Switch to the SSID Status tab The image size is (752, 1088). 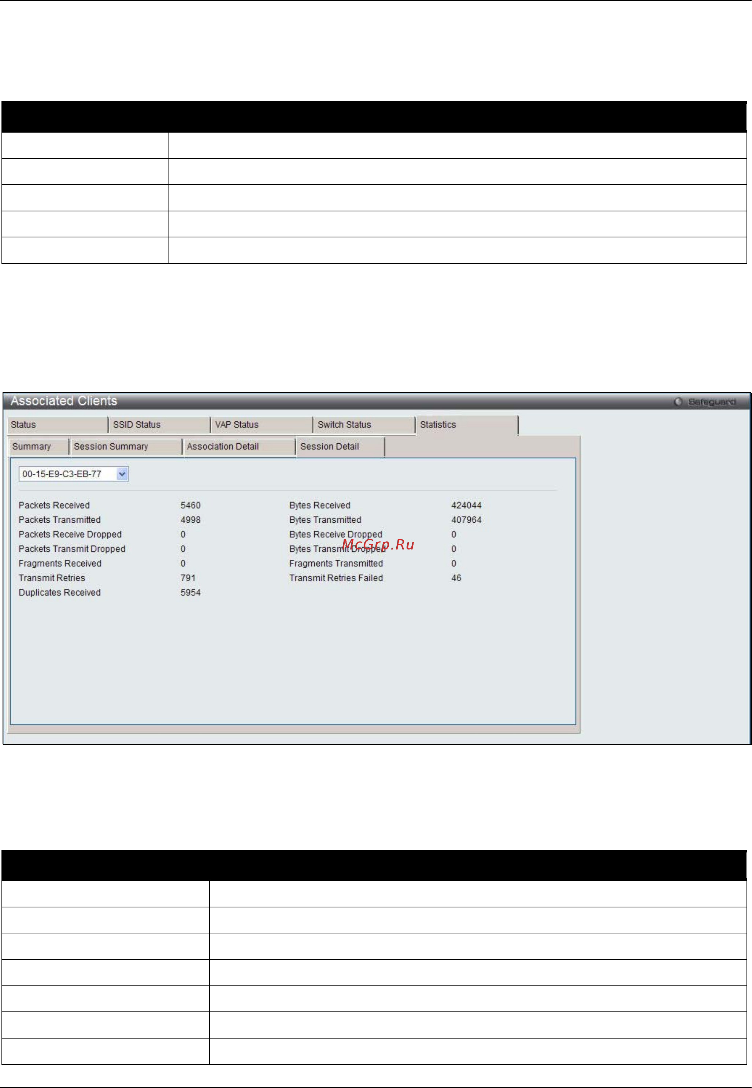tap(160, 425)
